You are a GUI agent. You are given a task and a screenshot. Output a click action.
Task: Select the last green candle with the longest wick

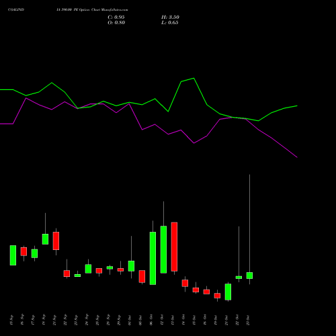tap(249, 276)
